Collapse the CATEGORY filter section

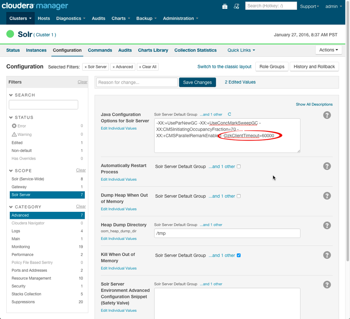(25, 207)
